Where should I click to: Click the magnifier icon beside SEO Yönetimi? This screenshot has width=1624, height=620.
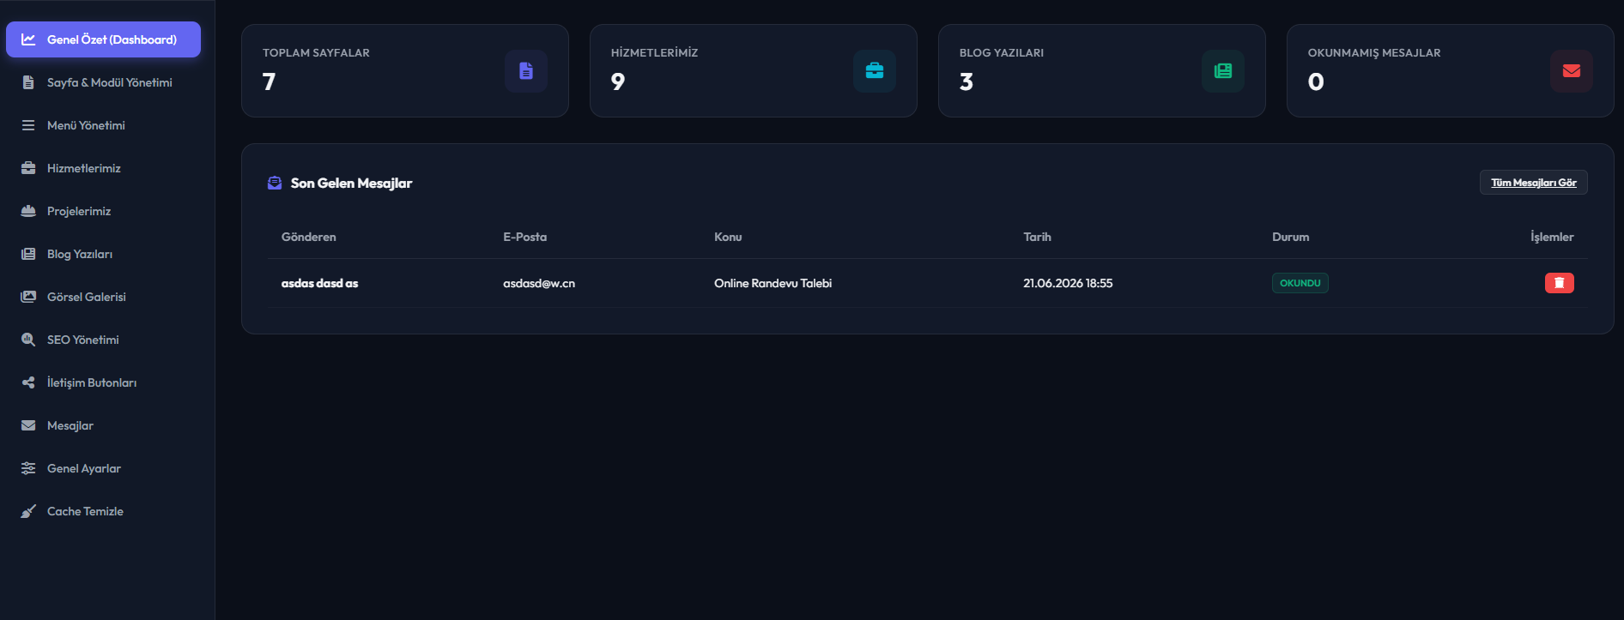(x=28, y=340)
